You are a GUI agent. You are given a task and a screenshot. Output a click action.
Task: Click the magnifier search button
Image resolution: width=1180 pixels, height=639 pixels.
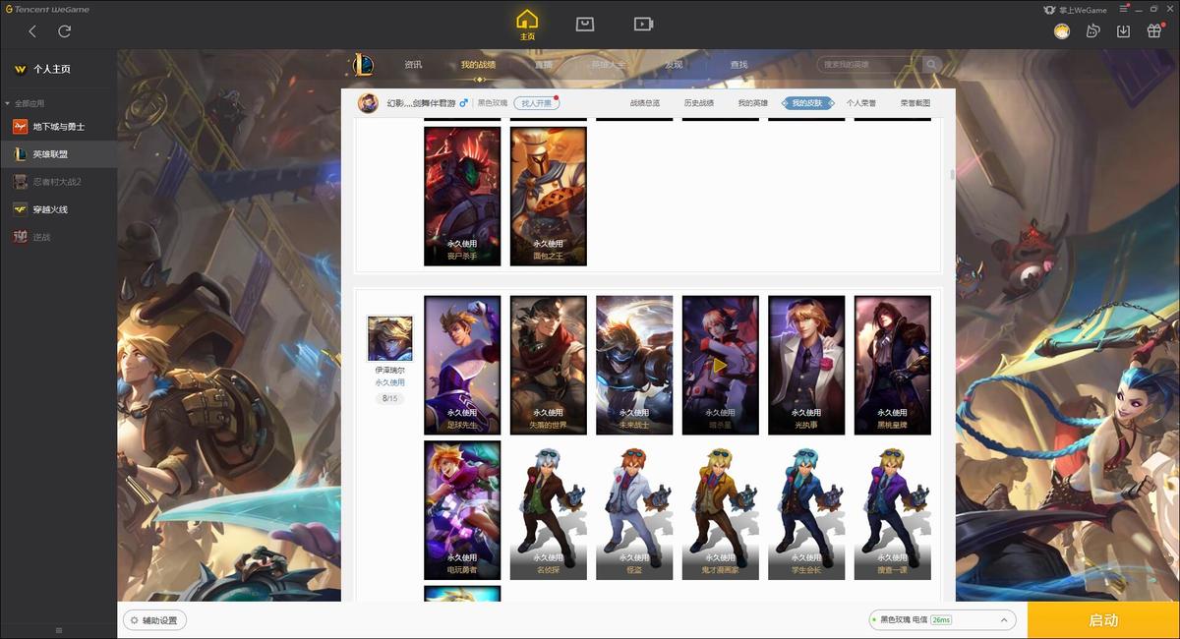[x=931, y=65]
